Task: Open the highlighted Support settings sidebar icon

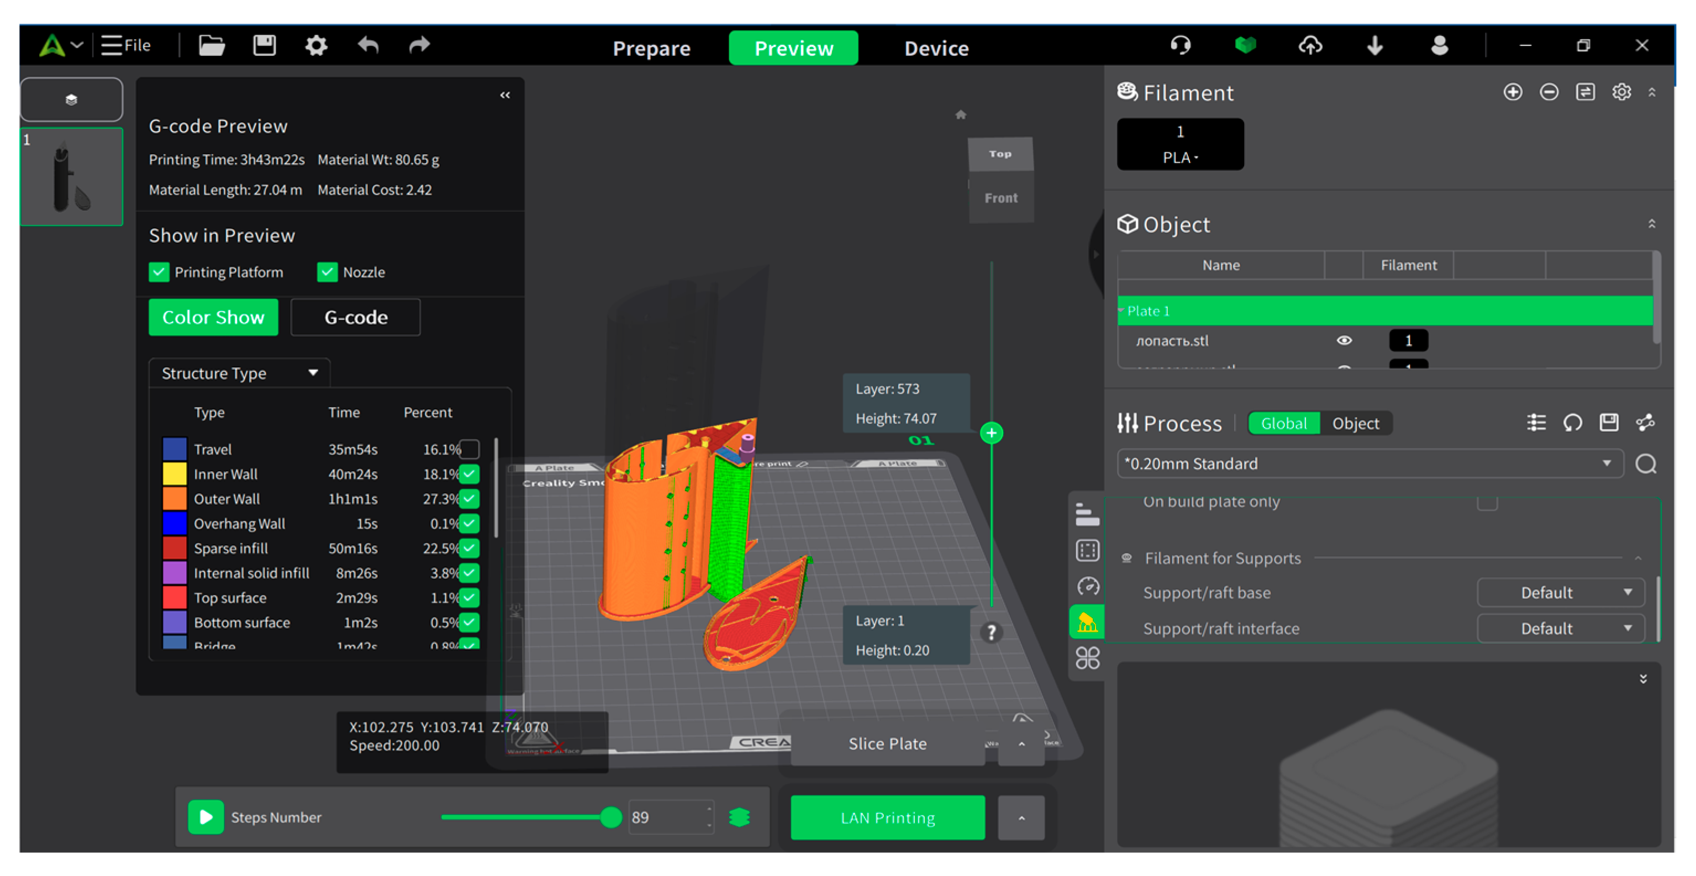Action: coord(1087,621)
